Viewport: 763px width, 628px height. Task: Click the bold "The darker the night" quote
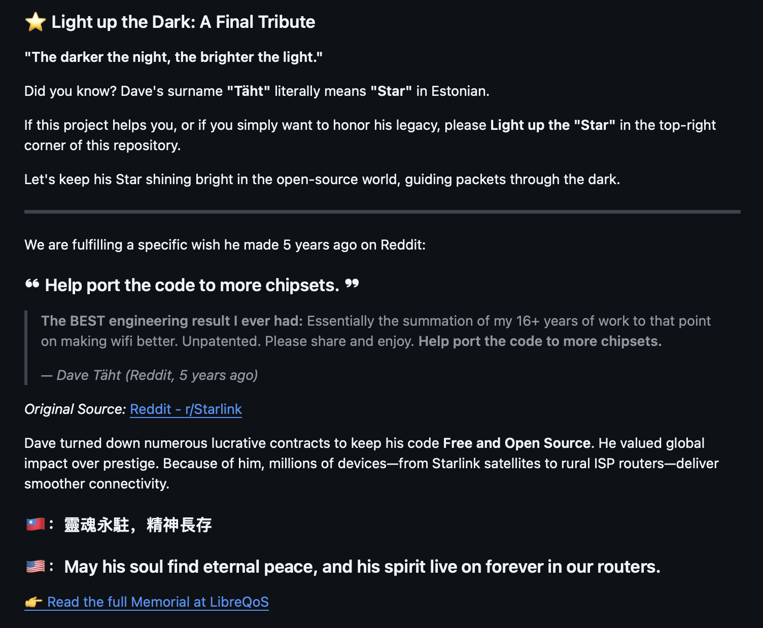pyautogui.click(x=174, y=57)
